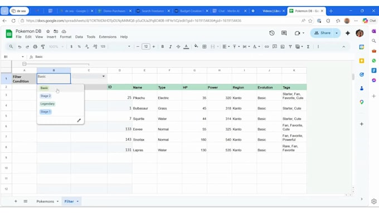This screenshot has height=213, width=379.
Task: Switch to the Pokemons sheet tab
Action: point(45,201)
